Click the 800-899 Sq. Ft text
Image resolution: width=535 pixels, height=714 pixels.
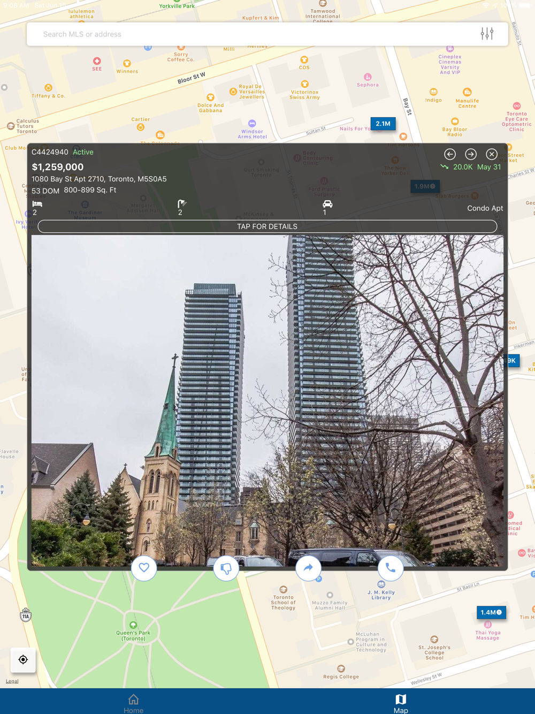pyautogui.click(x=90, y=190)
